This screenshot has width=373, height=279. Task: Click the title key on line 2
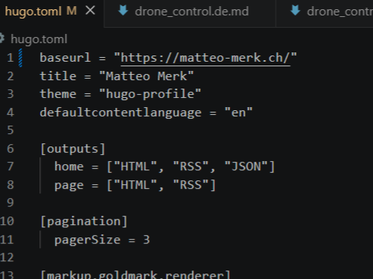pos(58,76)
